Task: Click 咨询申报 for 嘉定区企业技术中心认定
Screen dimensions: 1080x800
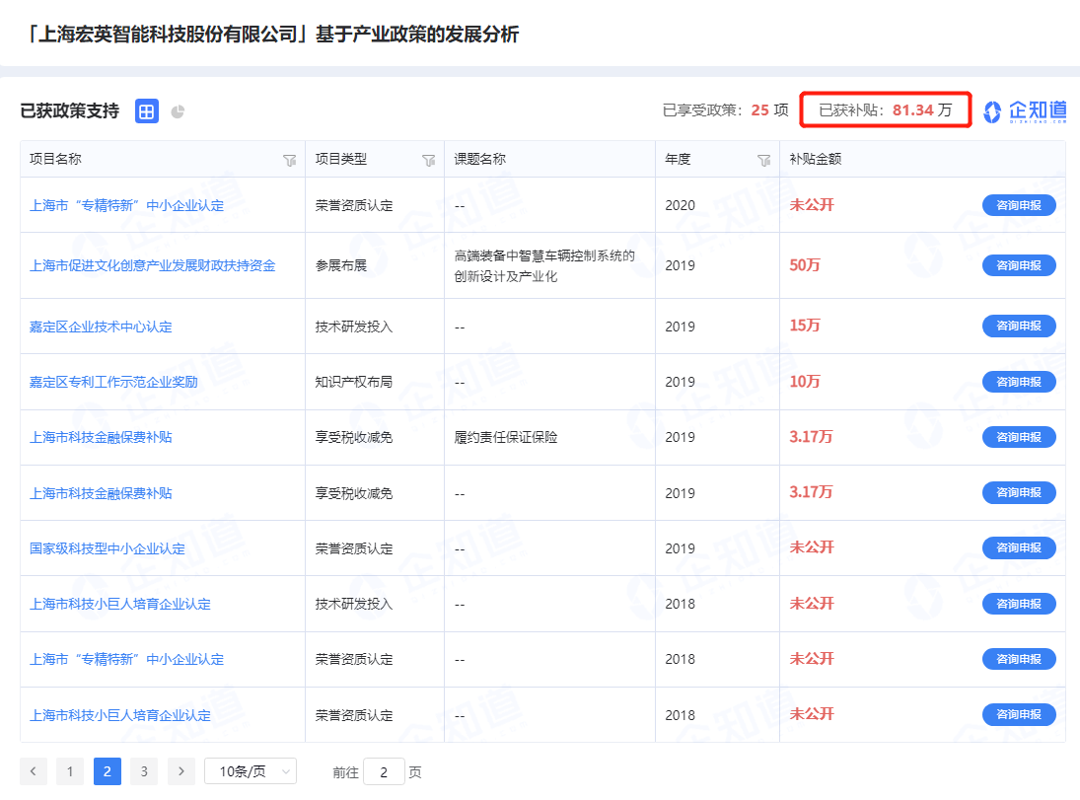Action: point(1019,326)
